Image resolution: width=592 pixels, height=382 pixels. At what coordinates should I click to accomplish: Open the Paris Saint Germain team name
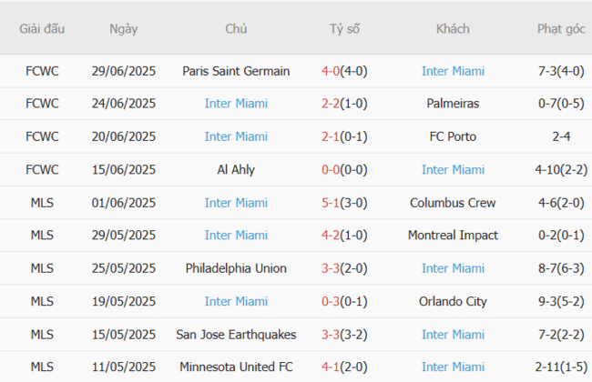pyautogui.click(x=236, y=71)
